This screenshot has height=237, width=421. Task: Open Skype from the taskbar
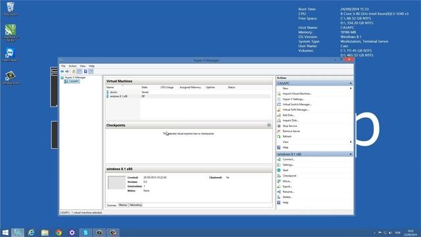point(86,232)
